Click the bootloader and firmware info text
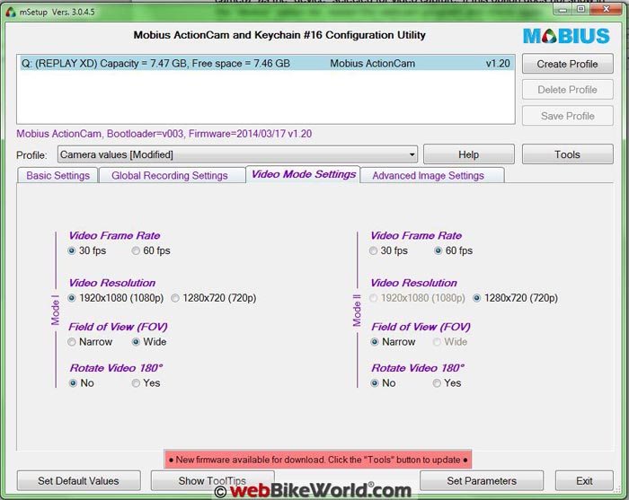The image size is (629, 500). click(x=164, y=134)
